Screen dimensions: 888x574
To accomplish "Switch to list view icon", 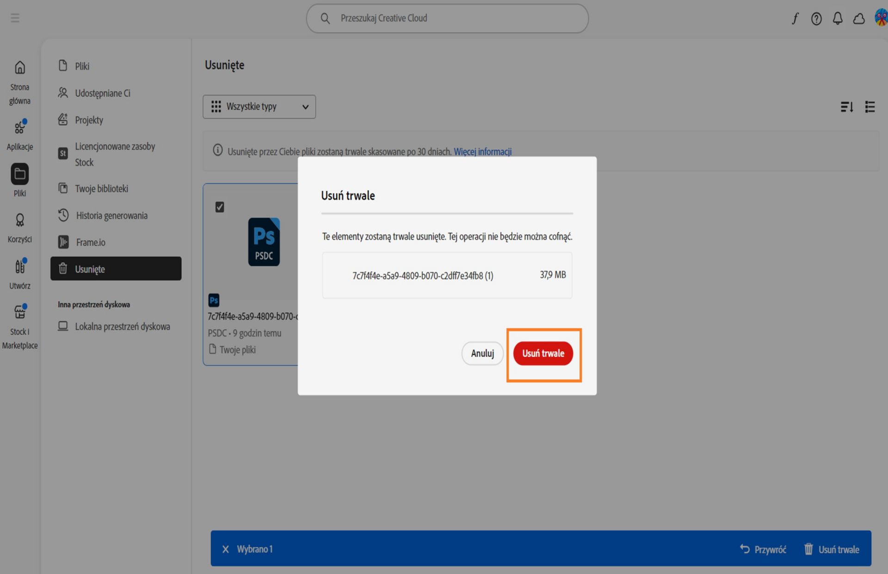I will click(870, 107).
